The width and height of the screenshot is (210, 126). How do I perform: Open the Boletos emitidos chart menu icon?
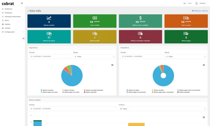tap(204, 117)
